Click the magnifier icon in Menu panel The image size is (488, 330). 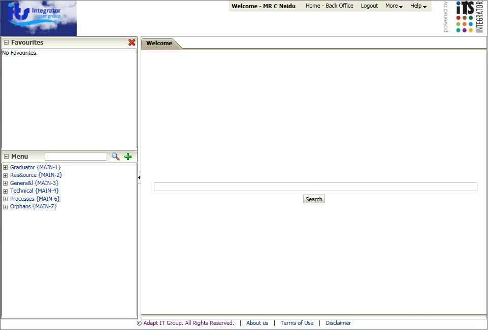coord(115,157)
